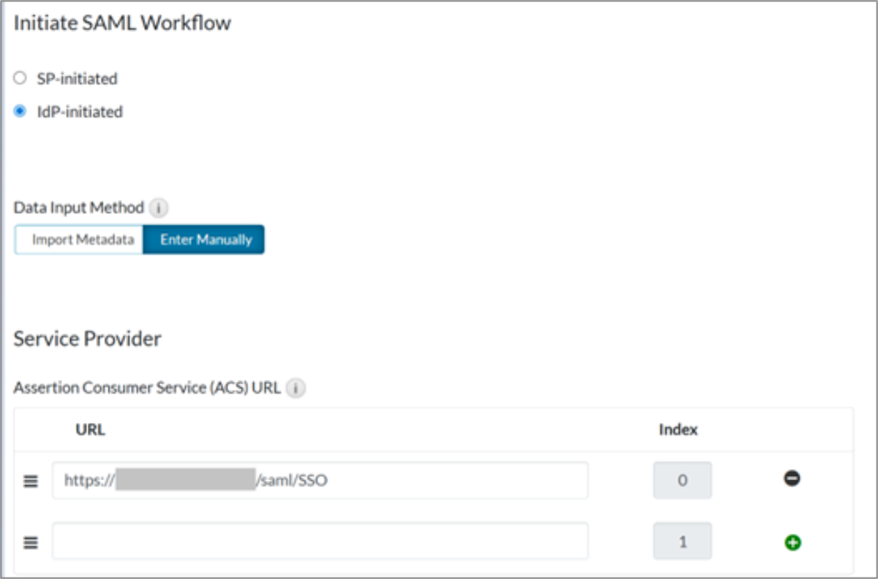This screenshot has height=579, width=878.
Task: Add a new ACS URL with the green plus icon
Action: pos(792,541)
